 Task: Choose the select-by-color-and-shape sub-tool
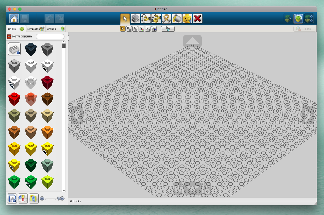[x=154, y=29]
